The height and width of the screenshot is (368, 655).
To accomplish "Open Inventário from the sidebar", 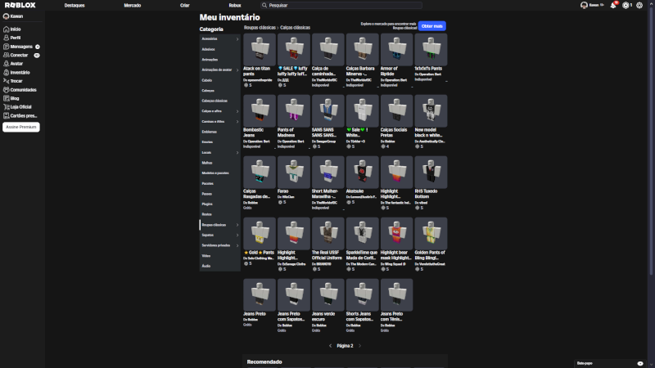I will 16,72.
